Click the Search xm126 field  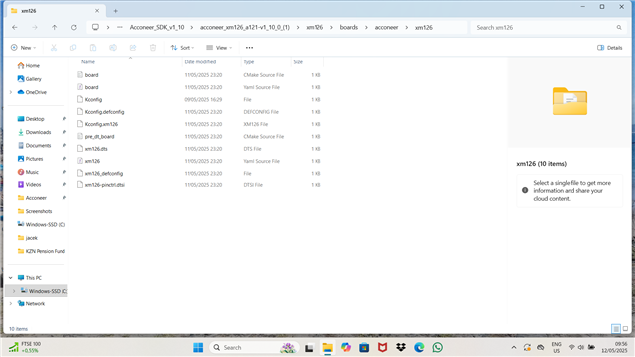pyautogui.click(x=549, y=27)
